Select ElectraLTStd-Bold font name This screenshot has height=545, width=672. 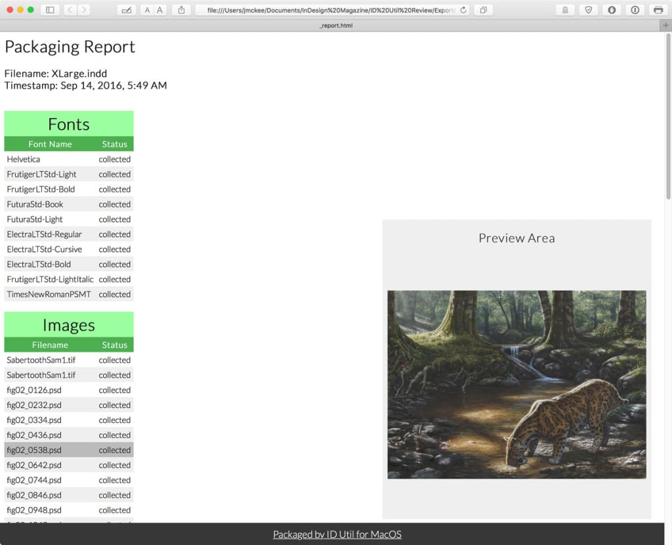point(39,264)
